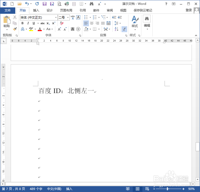Switch to the 页面布局 tab
200x192 pixels.
coord(66,10)
